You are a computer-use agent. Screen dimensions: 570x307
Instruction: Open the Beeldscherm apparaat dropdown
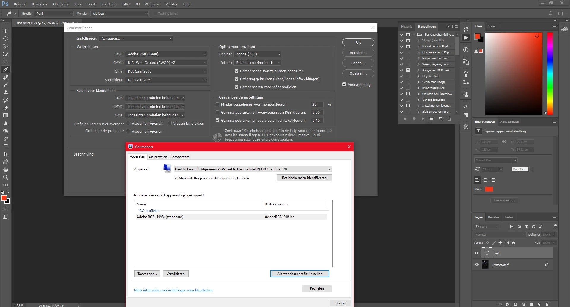click(253, 169)
